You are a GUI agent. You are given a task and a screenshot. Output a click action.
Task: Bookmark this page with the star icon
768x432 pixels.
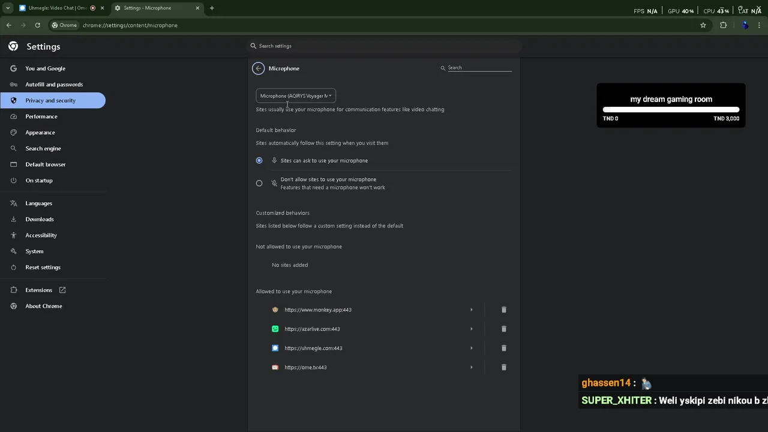pos(703,25)
